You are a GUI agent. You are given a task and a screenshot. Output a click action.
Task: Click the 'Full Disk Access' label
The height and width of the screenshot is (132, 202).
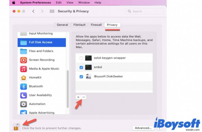coord(41,42)
